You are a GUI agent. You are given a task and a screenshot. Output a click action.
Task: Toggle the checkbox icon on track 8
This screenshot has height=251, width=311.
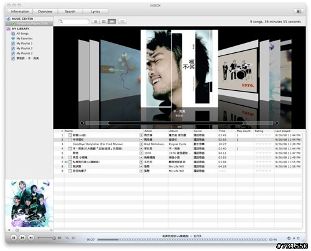point(70,166)
